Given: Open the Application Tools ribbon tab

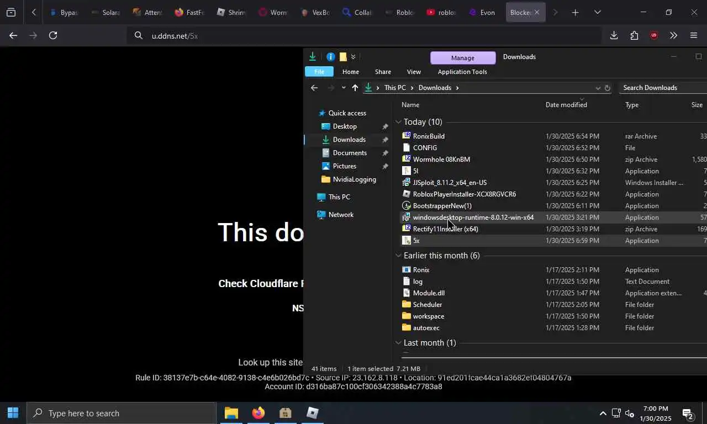Looking at the screenshot, I should 462,72.
